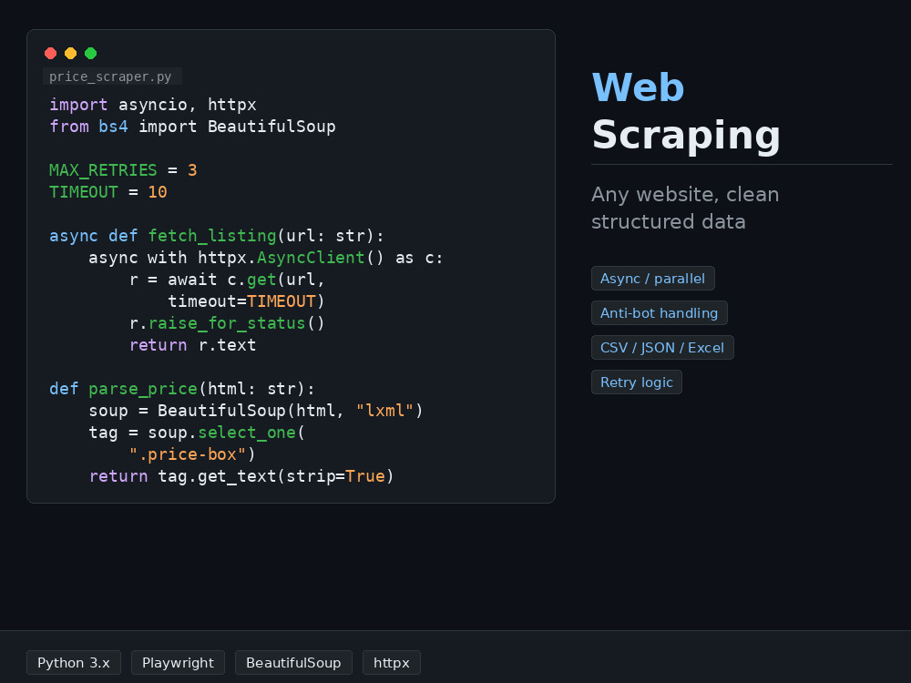Screen dimensions: 911x683
Task: Click the timeout=TIMEOUT argument line
Action: tap(246, 302)
